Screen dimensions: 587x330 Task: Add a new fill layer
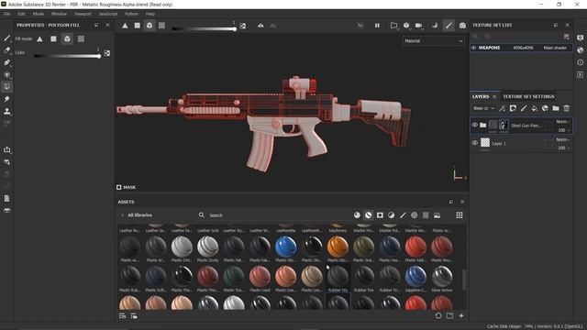[x=534, y=108]
